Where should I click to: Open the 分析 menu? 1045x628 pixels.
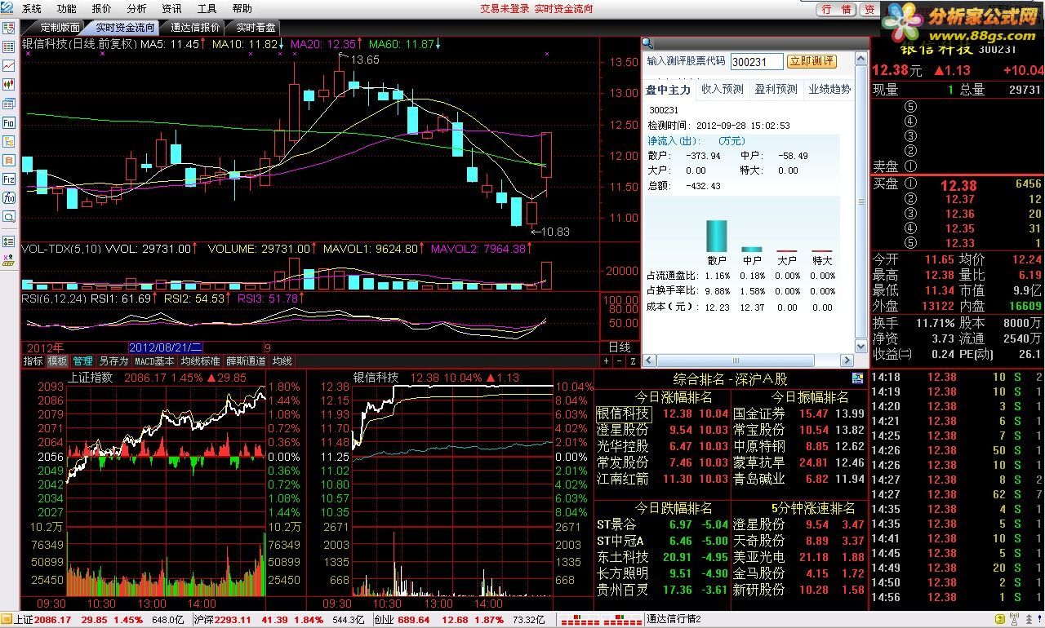tap(137, 9)
